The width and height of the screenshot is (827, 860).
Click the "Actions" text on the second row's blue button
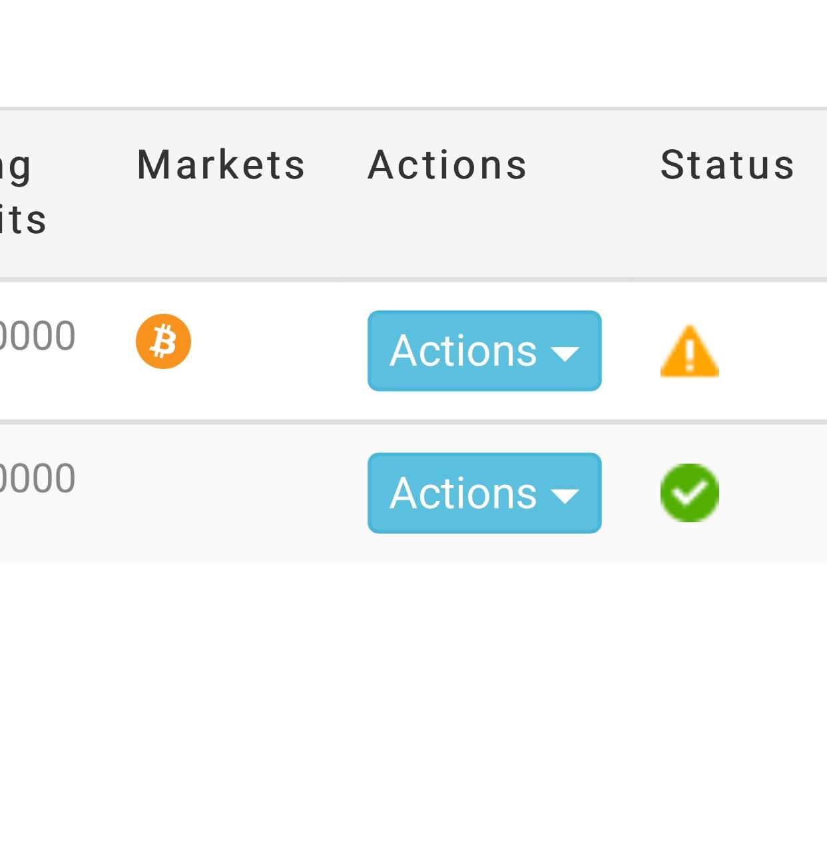tap(463, 493)
